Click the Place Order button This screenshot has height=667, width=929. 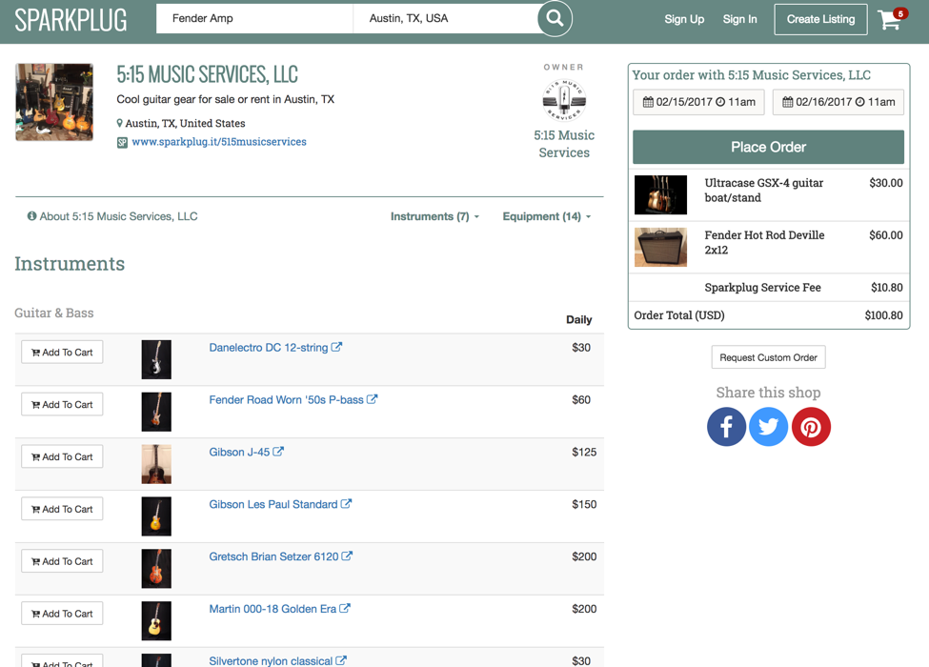[767, 147]
